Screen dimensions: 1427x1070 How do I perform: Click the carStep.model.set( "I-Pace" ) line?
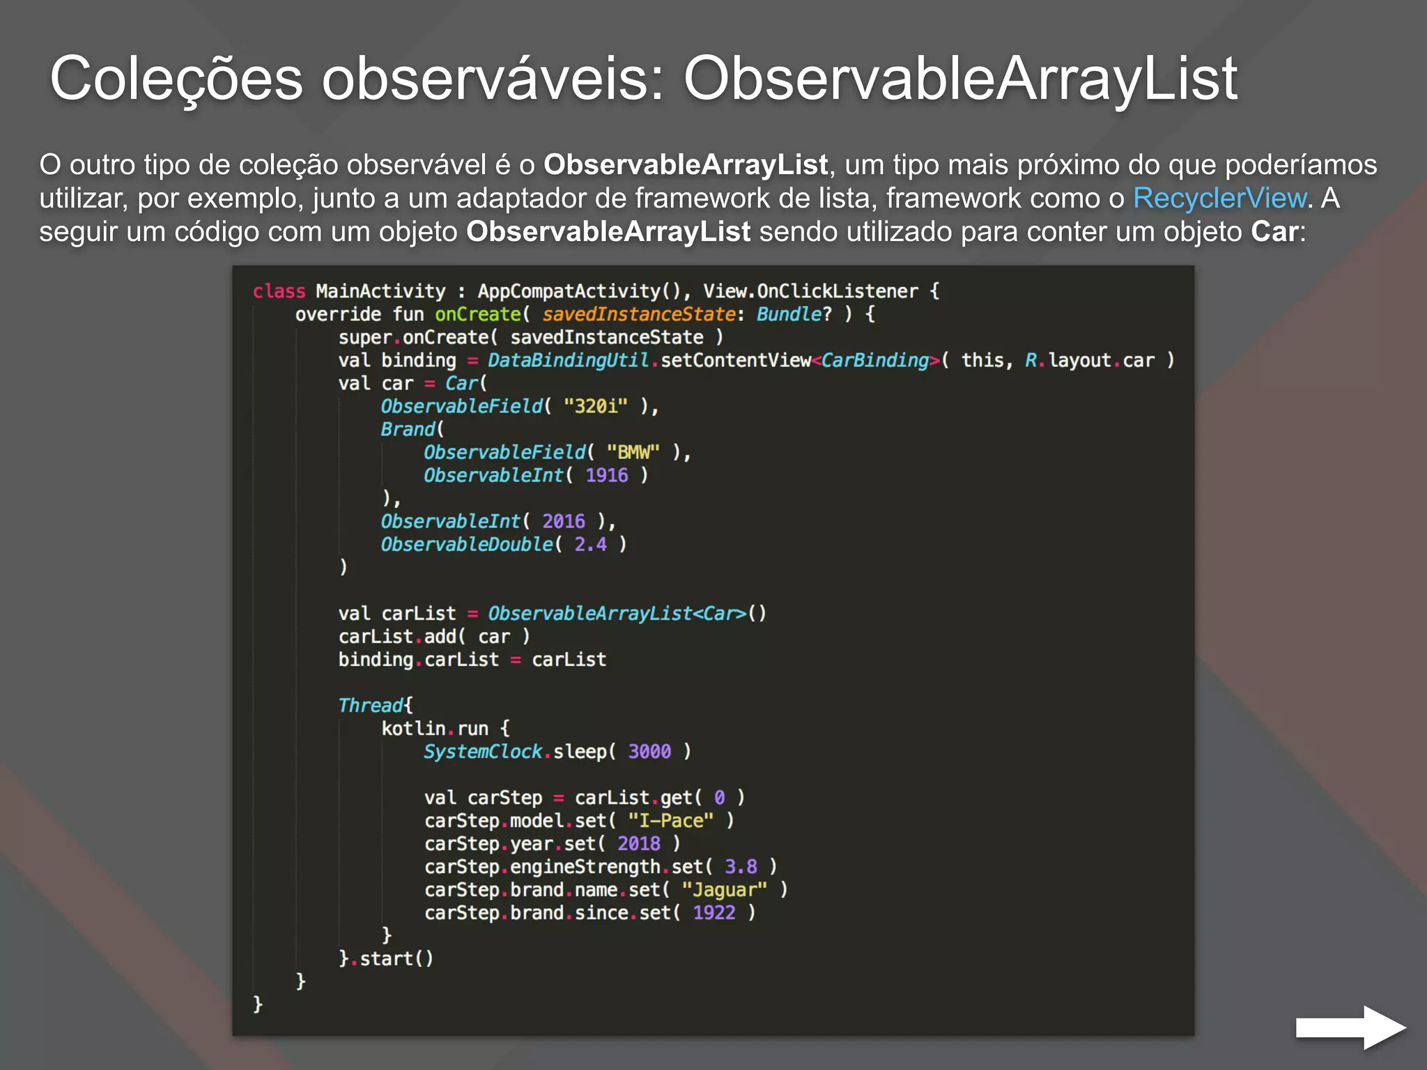(x=580, y=820)
